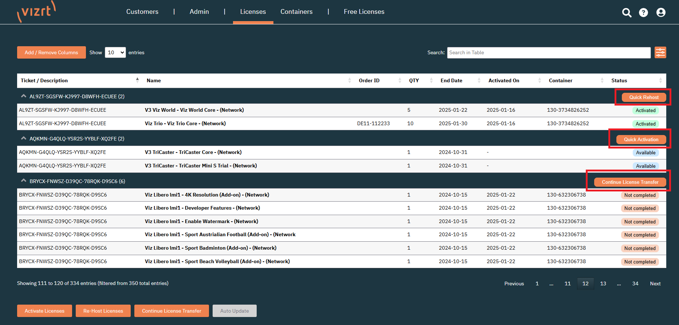The width and height of the screenshot is (679, 325).
Task: Open the Show entries count dropdown
Action: [115, 52]
